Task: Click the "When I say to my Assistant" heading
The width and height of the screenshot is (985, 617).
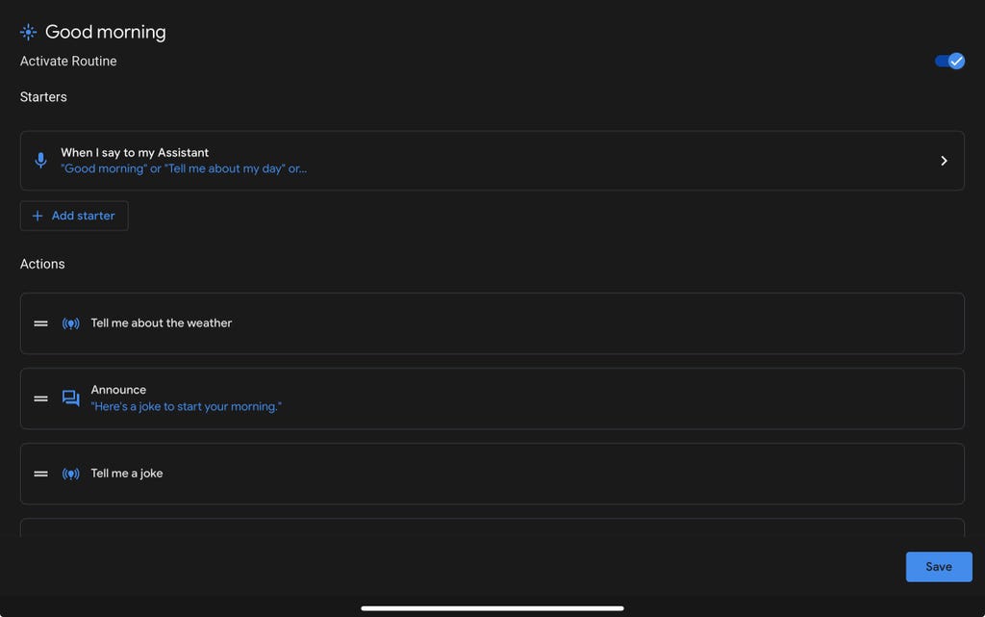Action: click(135, 152)
